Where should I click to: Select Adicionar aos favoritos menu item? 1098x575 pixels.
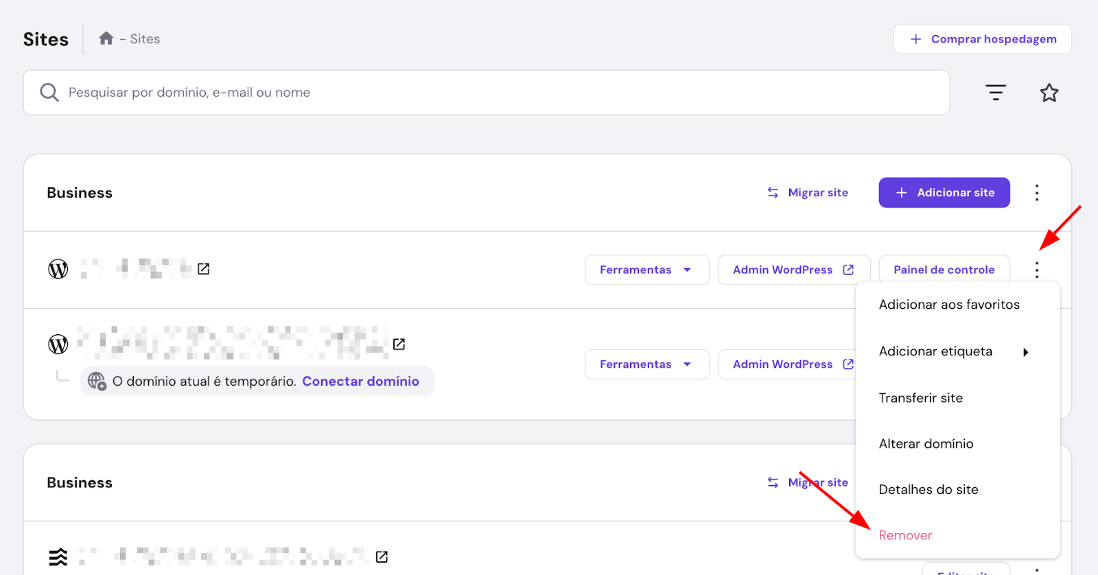pyautogui.click(x=948, y=305)
